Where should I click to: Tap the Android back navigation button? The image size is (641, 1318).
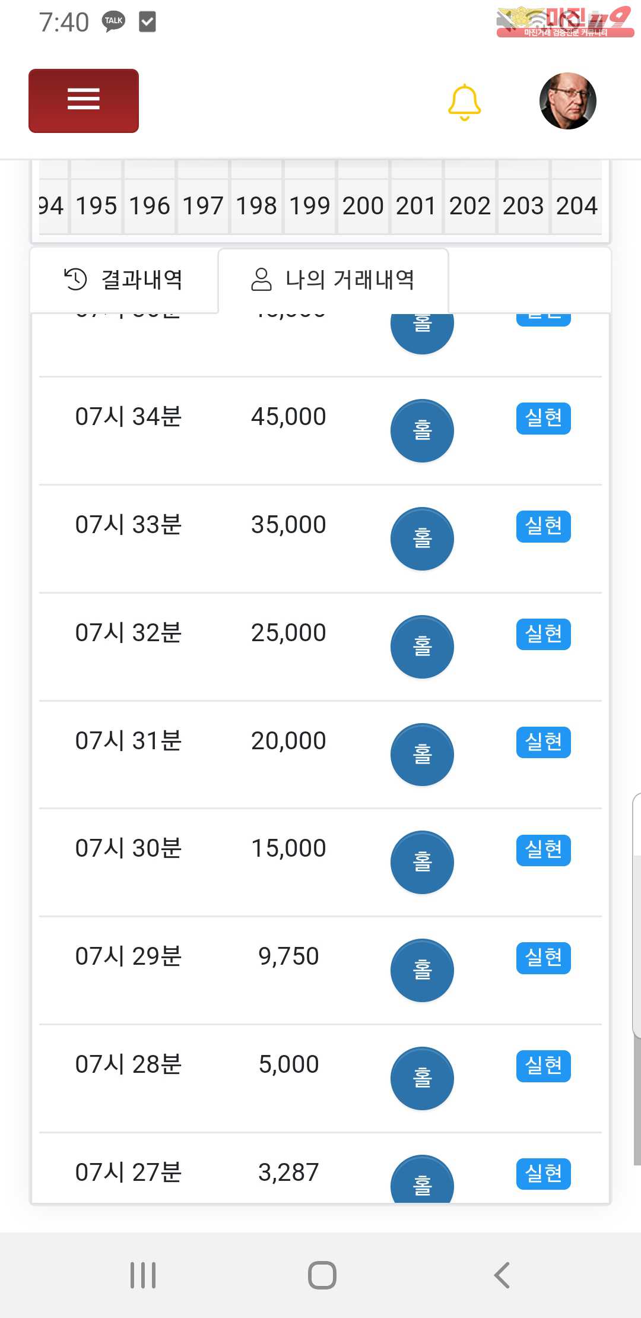click(502, 1275)
